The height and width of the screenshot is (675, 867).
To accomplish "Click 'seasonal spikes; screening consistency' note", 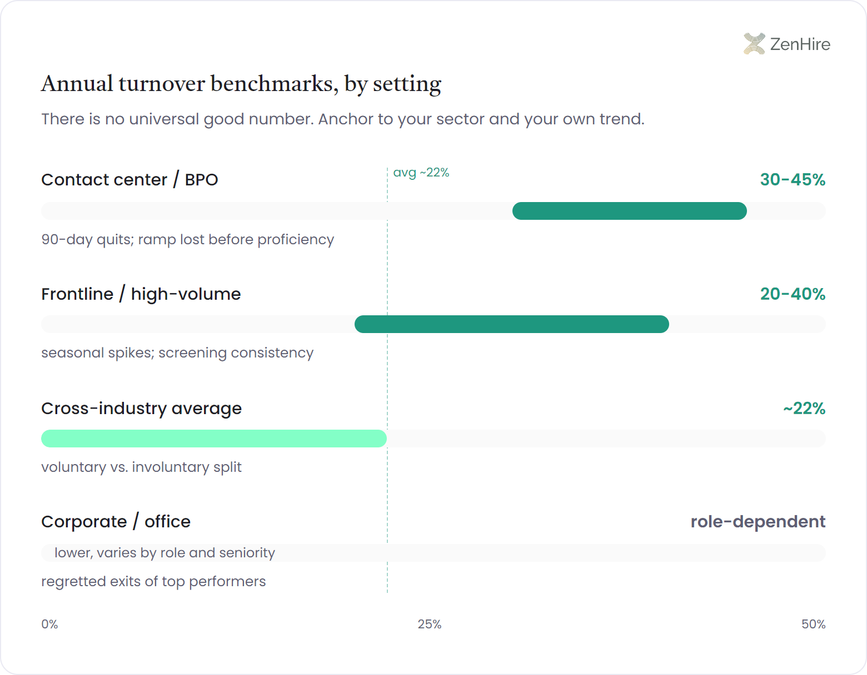I will point(177,353).
